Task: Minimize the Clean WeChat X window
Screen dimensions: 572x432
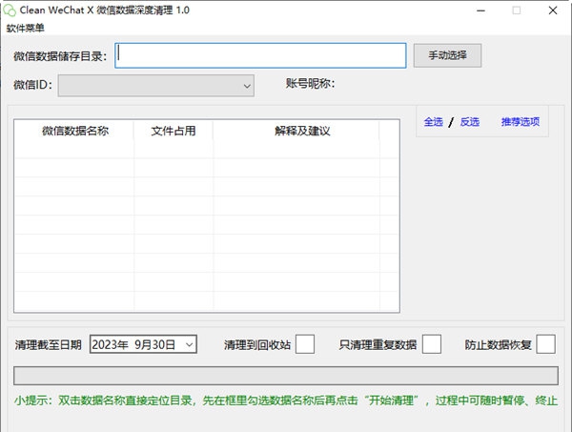Action: (480, 10)
